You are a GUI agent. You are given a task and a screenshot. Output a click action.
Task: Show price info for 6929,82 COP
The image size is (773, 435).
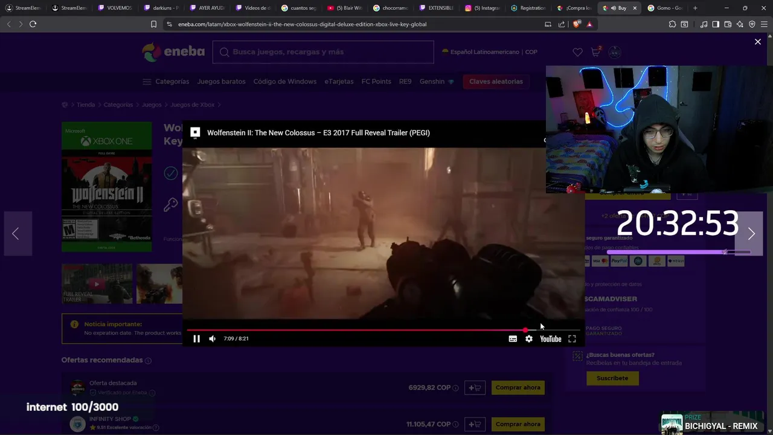coord(456,388)
